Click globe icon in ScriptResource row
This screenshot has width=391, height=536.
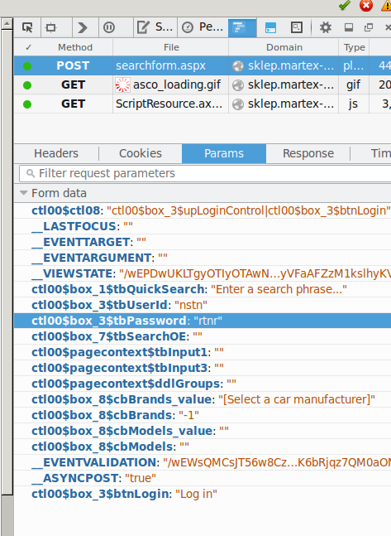(238, 104)
